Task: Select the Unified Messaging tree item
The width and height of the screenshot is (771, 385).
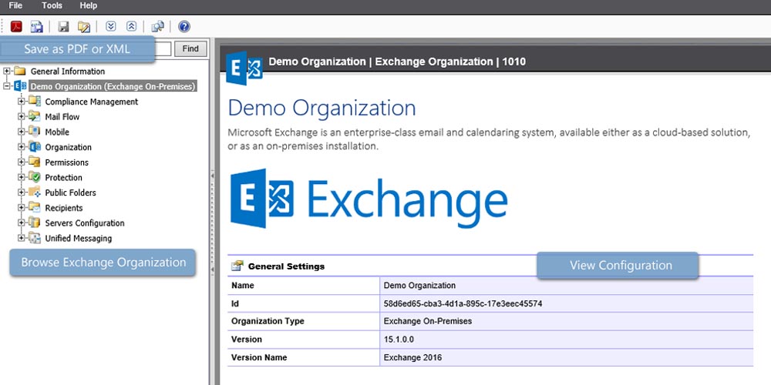Action: (x=78, y=238)
